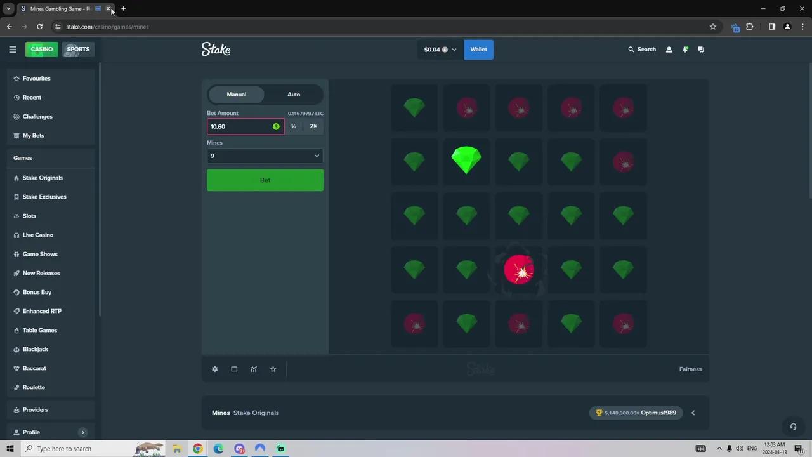Switch to CASINO mode
The height and width of the screenshot is (457, 812).
click(x=42, y=49)
